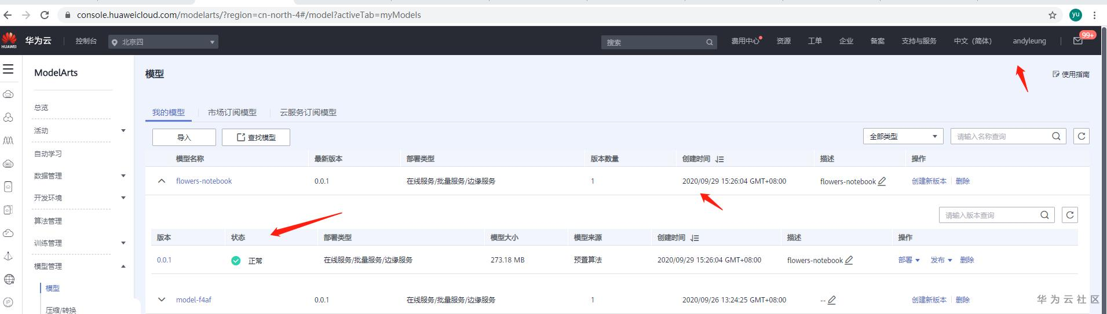Screen dimensions: 1107x314
Task: Click 创建新版本 for model-f4af
Action: [x=929, y=300]
